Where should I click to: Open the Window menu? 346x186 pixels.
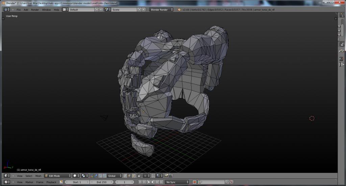click(46, 10)
